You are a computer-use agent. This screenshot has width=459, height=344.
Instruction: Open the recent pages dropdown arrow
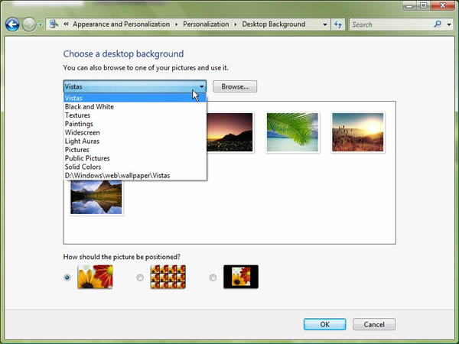click(x=41, y=24)
